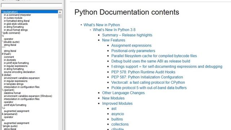This screenshot has width=231, height=130.
Task: Open 'PEP 587: Python Initialization Configuration'
Action: (x=147, y=77)
